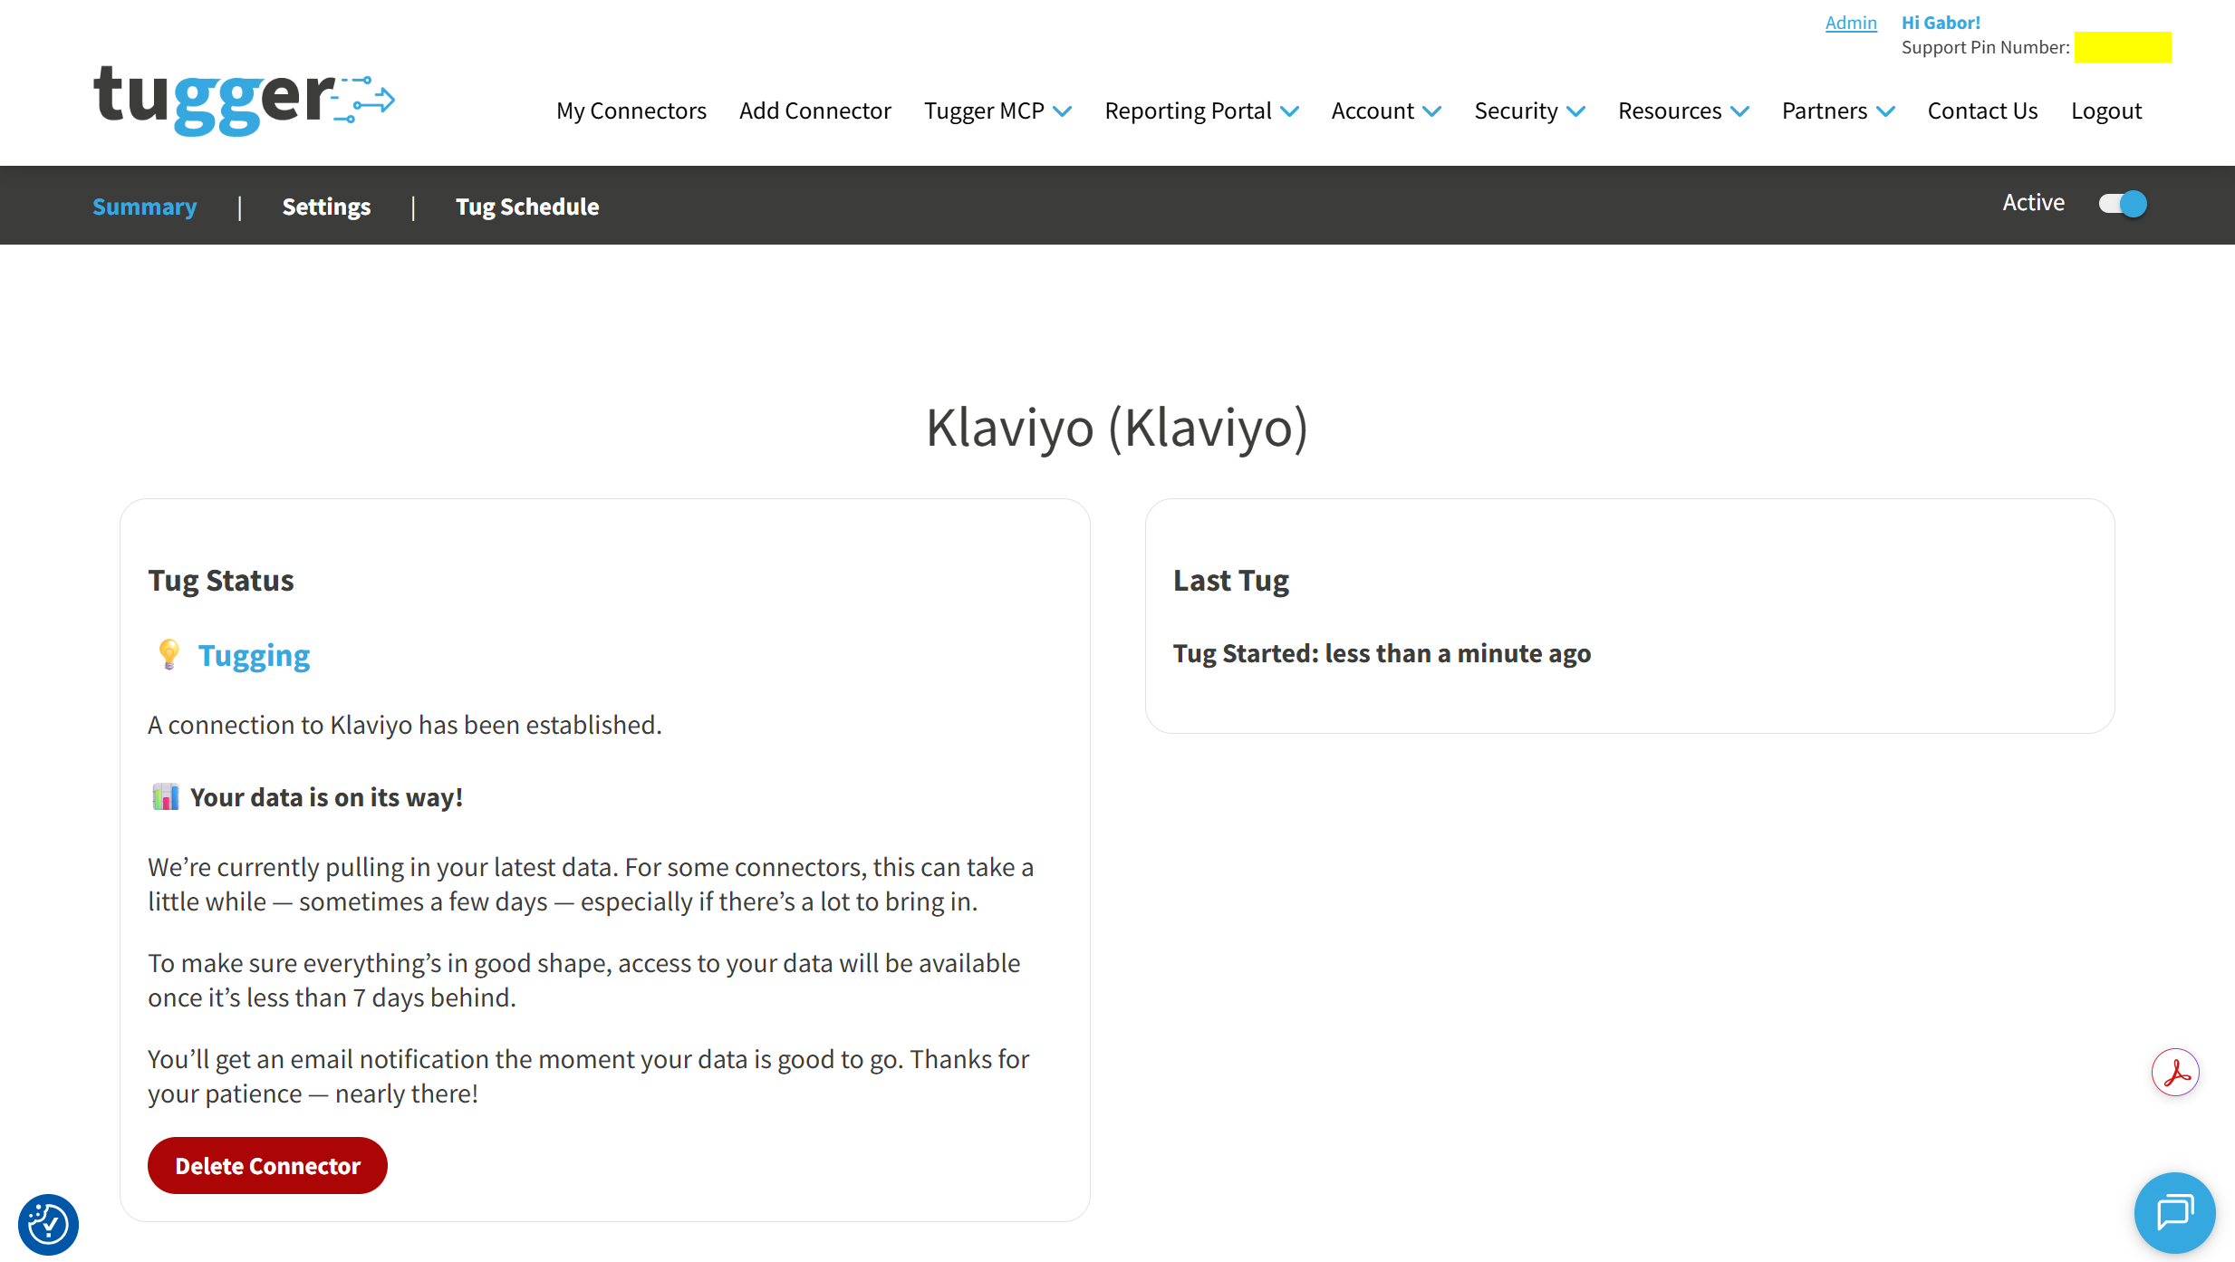Viewport: 2235px width, 1262px height.
Task: Click the Tugging status text
Action: pos(254,655)
